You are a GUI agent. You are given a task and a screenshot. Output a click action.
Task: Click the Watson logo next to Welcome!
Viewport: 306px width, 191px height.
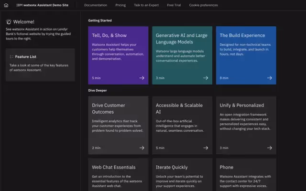click(9, 21)
